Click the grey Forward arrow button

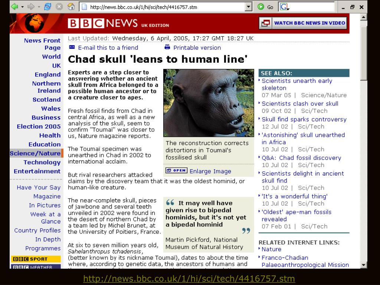31,7
